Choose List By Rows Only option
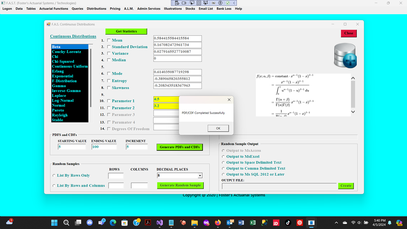The height and width of the screenshot is (229, 407). click(54, 176)
